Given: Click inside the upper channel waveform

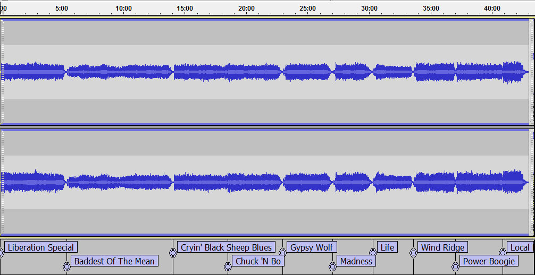Looking at the screenshot, I should tap(266, 72).
